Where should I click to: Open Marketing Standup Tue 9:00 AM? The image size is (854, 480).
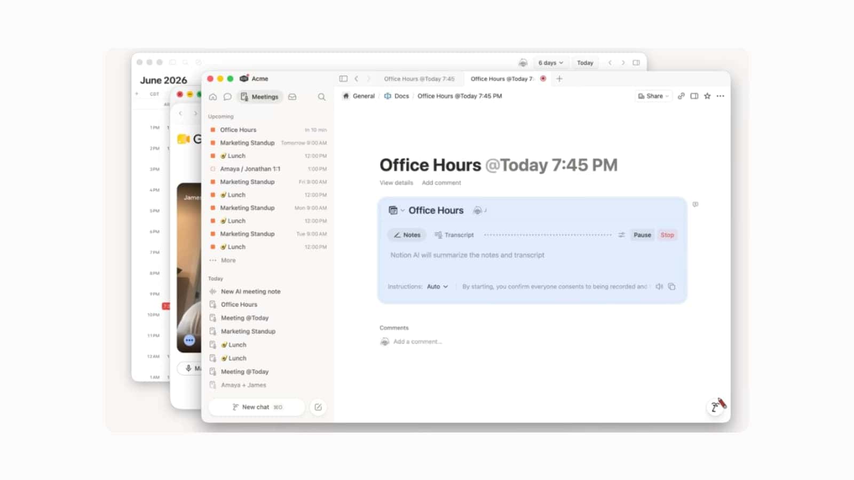pyautogui.click(x=268, y=234)
